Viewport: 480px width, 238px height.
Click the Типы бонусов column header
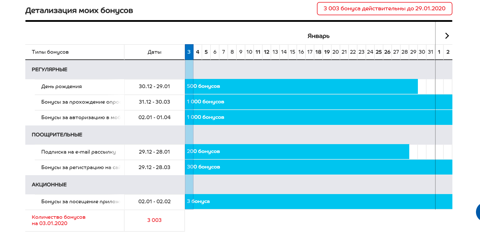(x=50, y=52)
